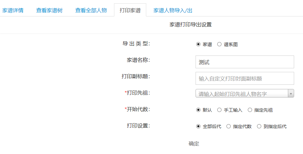Select the 指定代数 print setting

(x=229, y=126)
